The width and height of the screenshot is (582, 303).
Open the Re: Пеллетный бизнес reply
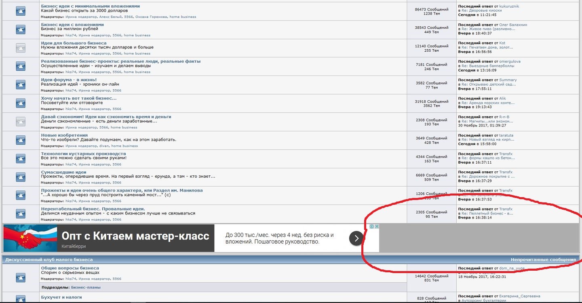coord(487,213)
